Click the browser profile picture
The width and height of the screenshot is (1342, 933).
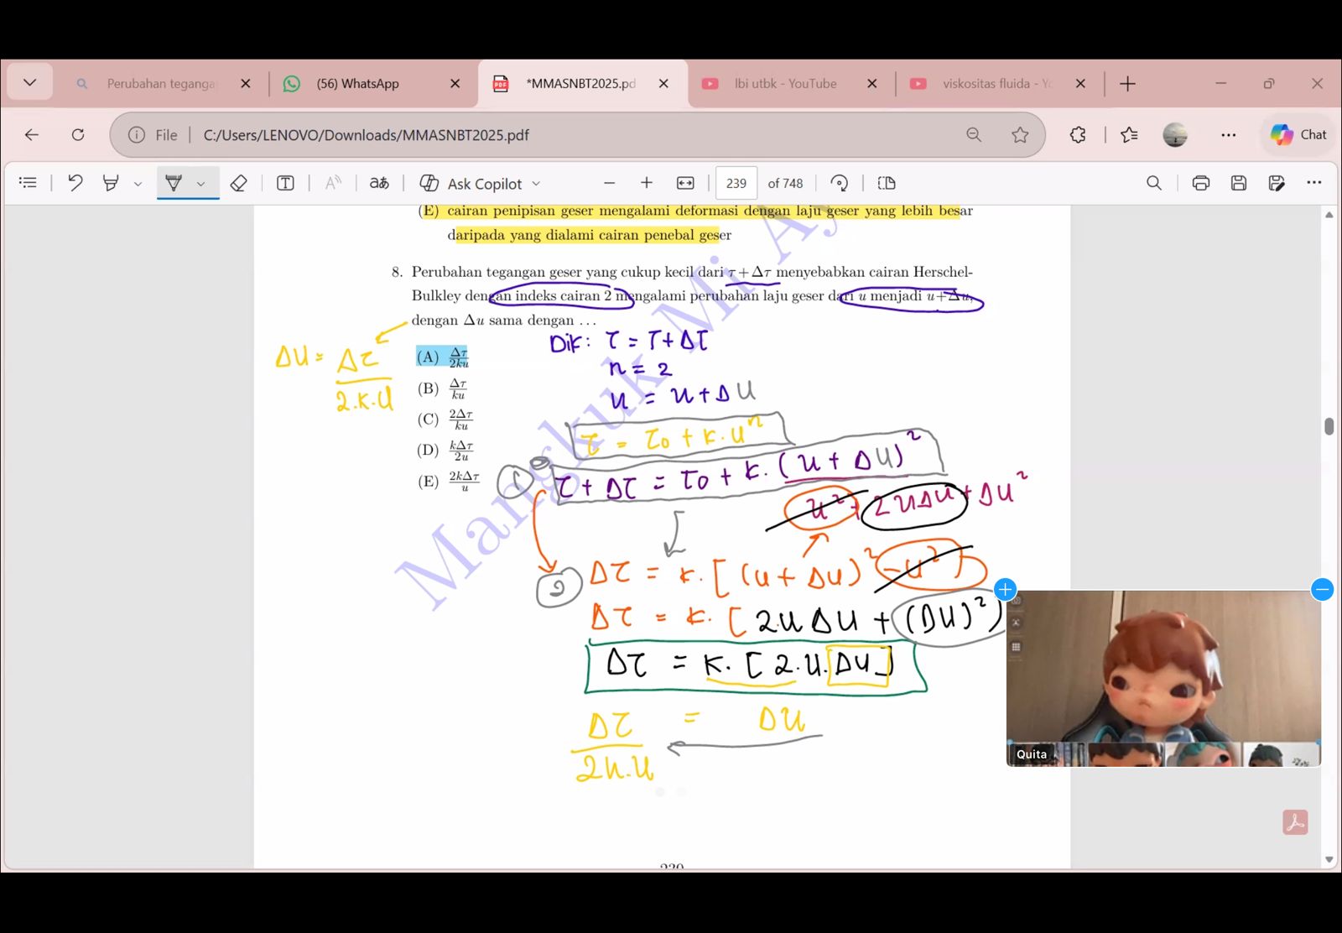pyautogui.click(x=1175, y=134)
